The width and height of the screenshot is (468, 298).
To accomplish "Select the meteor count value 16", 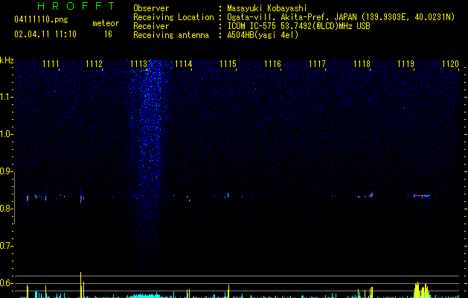I will [108, 34].
